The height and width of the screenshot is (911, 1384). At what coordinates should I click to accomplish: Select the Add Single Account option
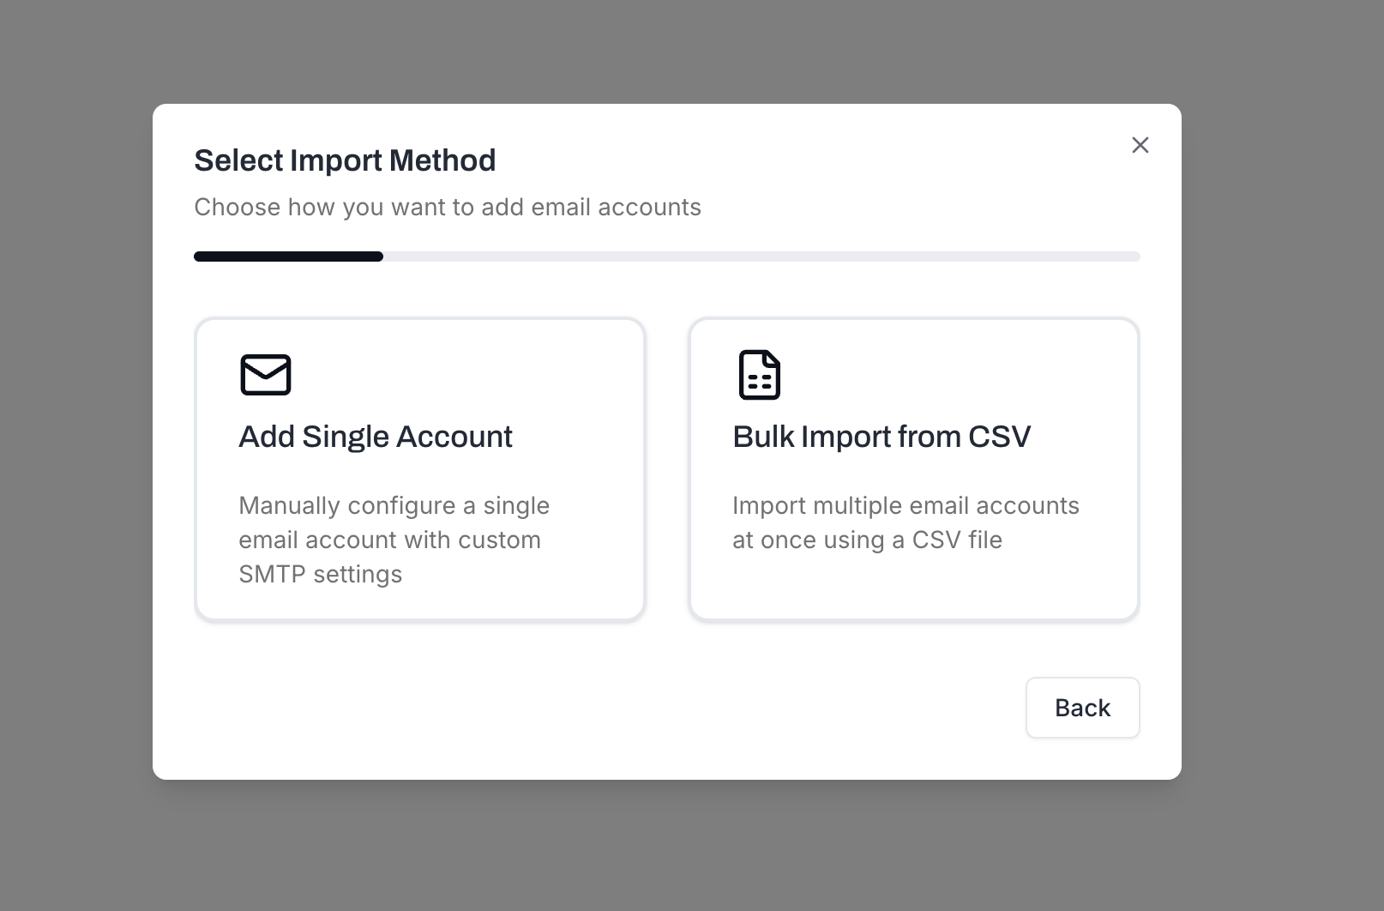click(x=419, y=469)
